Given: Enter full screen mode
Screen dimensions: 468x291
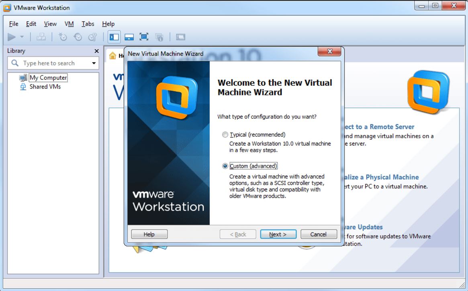Looking at the screenshot, I should (143, 36).
